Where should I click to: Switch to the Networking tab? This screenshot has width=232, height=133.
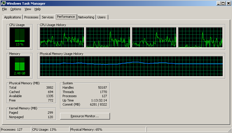(x=86, y=17)
